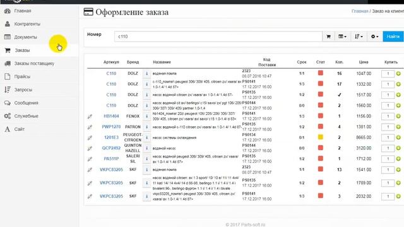
Task: Click the Название column header
Action: point(162,62)
